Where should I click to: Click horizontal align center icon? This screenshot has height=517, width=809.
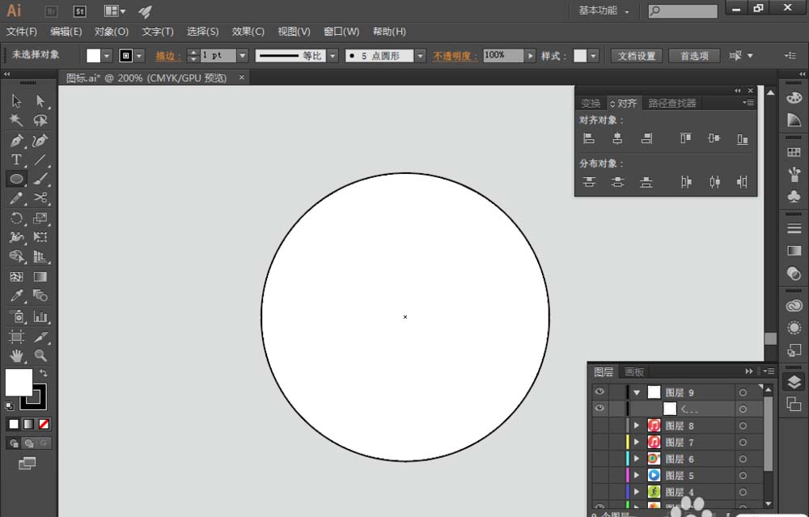[x=617, y=138]
